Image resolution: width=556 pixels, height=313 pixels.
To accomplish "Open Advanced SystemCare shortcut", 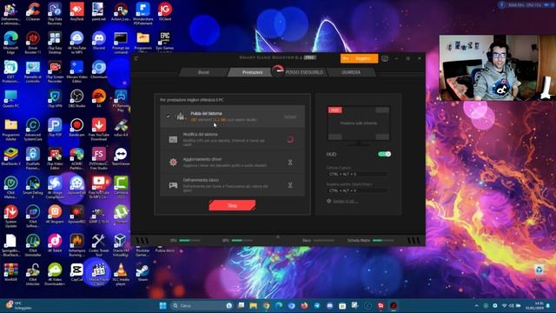I will pyautogui.click(x=33, y=129).
